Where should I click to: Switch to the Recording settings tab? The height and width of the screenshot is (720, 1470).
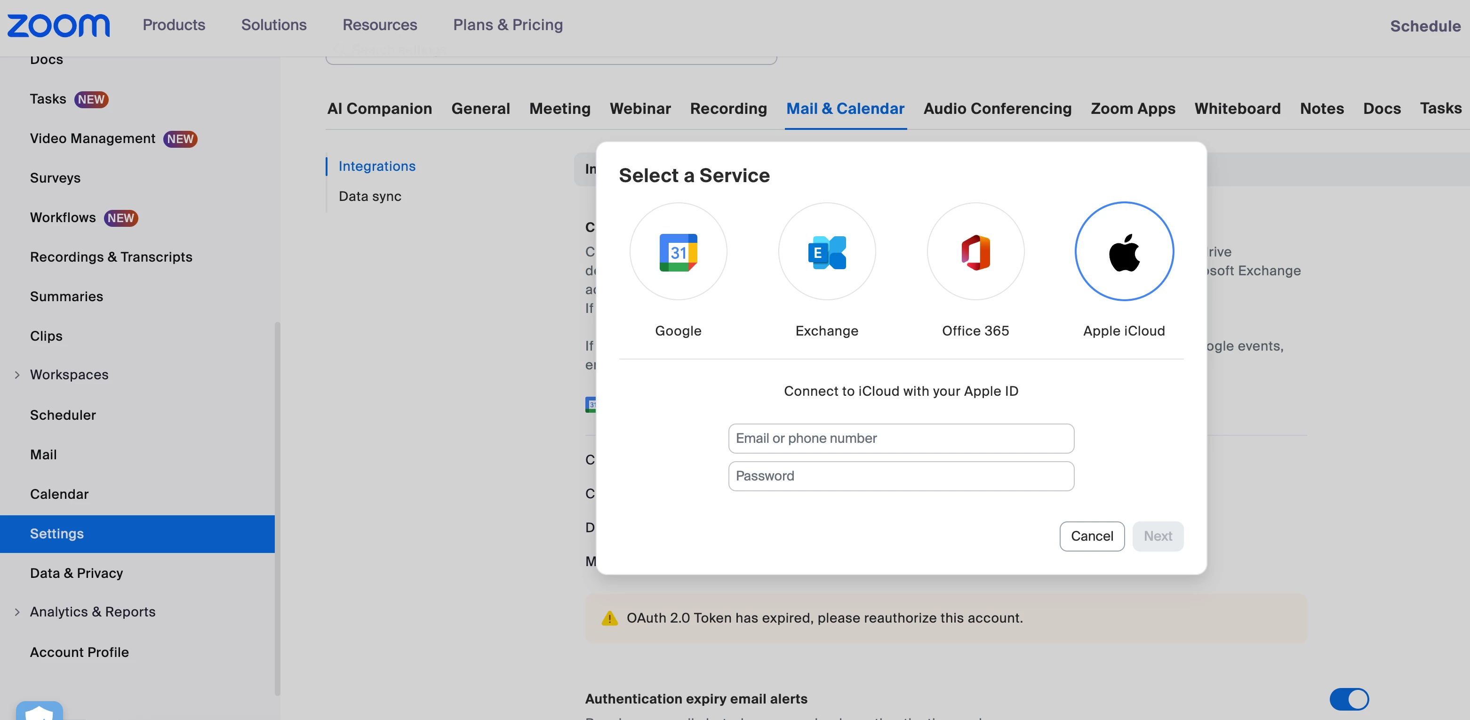(x=728, y=108)
